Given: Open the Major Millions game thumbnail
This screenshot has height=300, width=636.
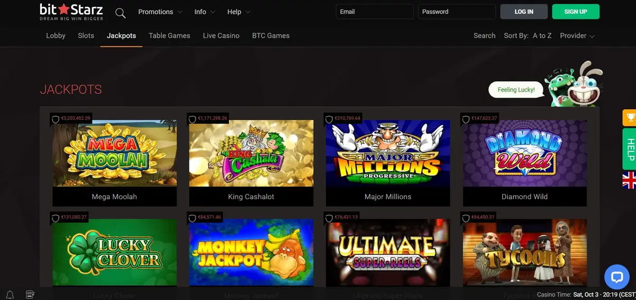Looking at the screenshot, I should (388, 153).
